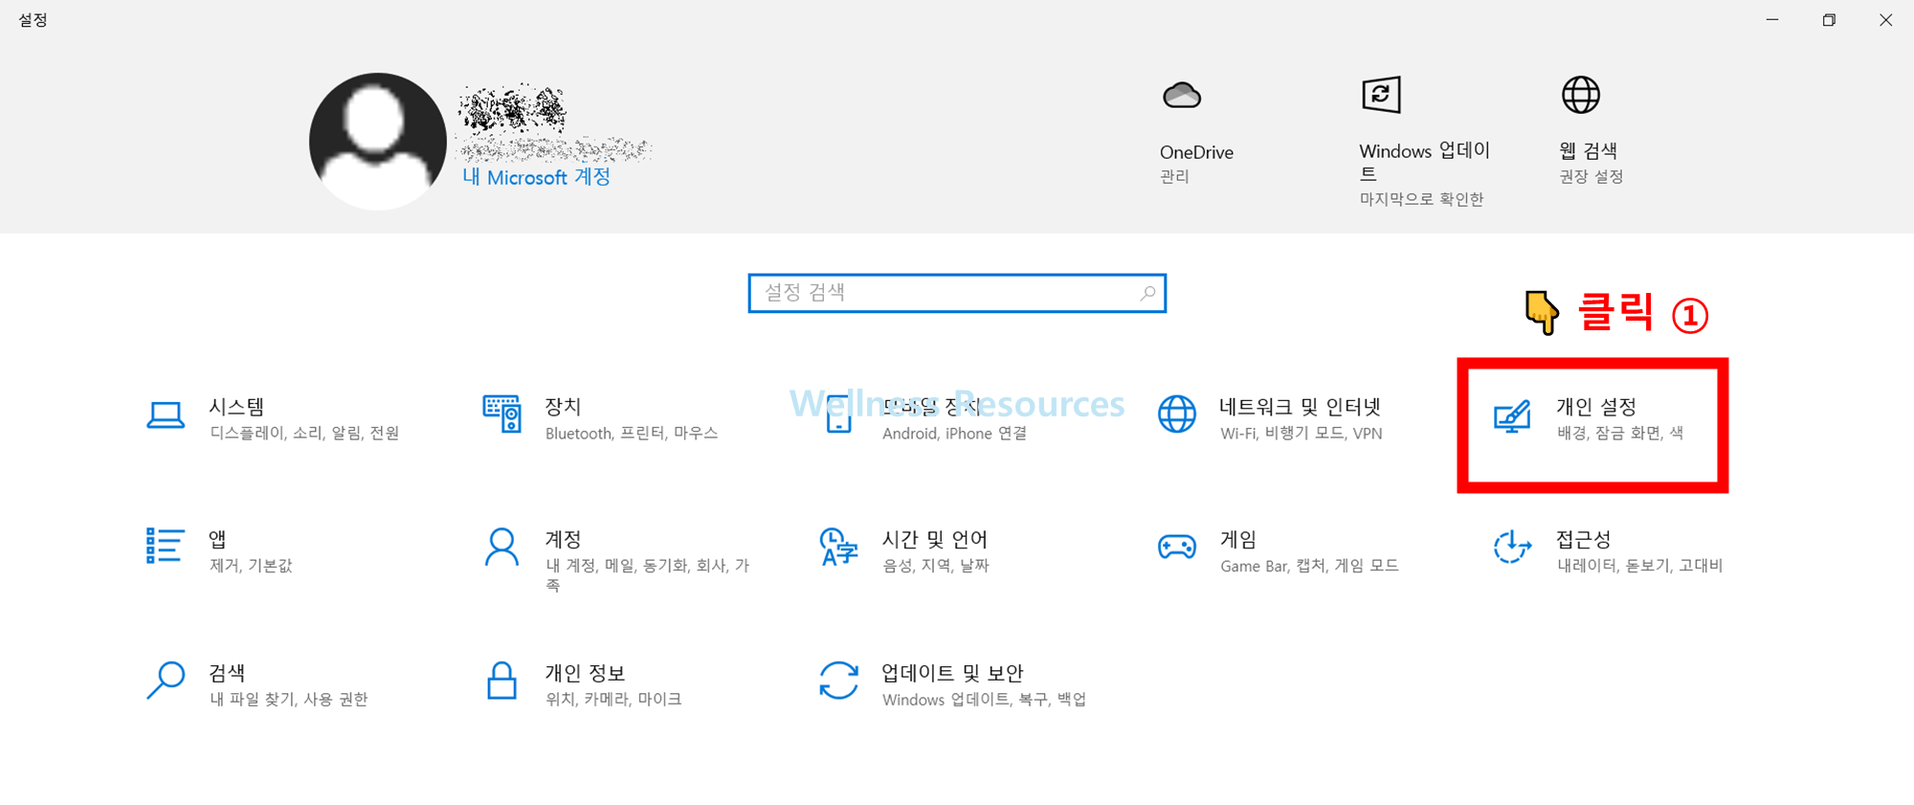Viewport: 1914px width, 805px height.
Task: Click the 웹 검색 label
Action: coord(1589,150)
